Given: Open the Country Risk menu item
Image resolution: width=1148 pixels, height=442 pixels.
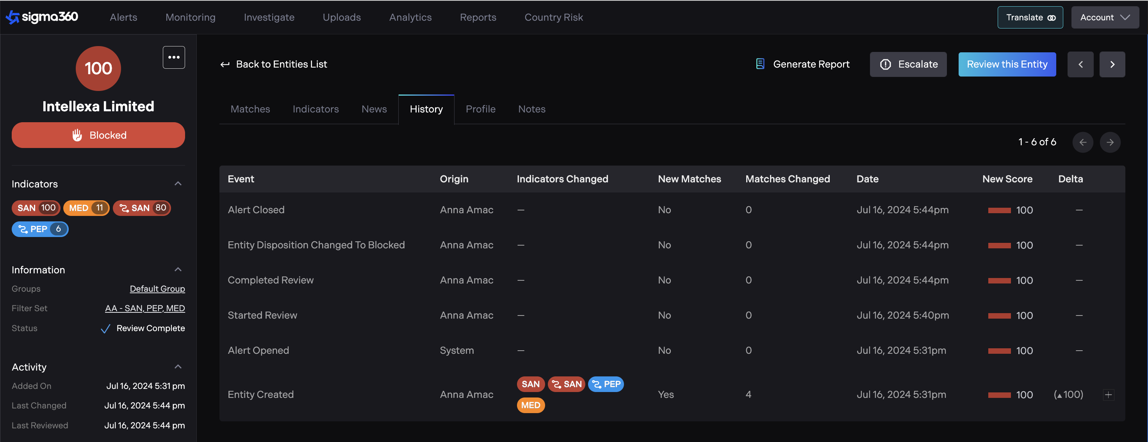Looking at the screenshot, I should coord(553,18).
